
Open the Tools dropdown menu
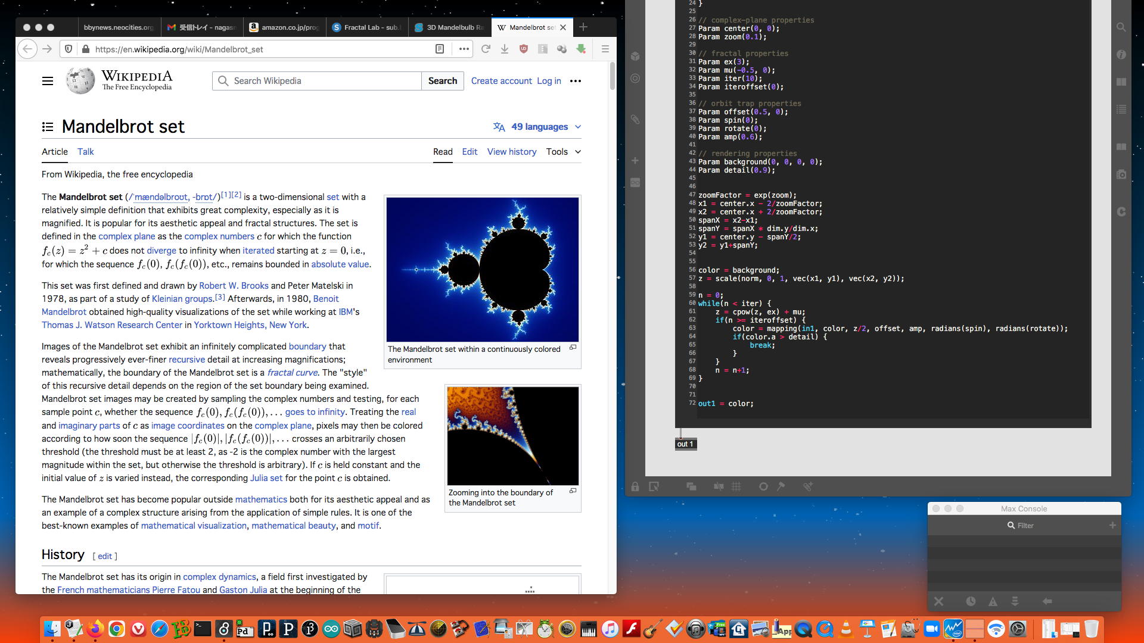coord(563,152)
